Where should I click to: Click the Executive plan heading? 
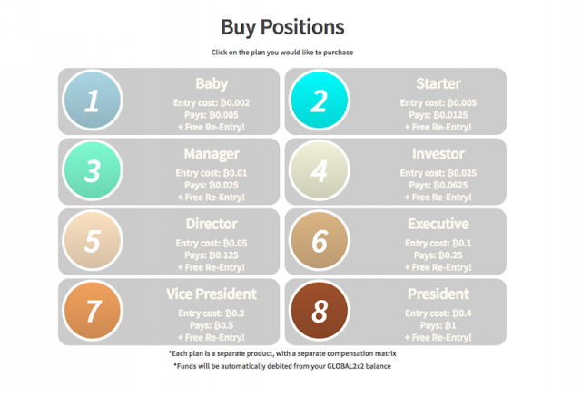[438, 224]
